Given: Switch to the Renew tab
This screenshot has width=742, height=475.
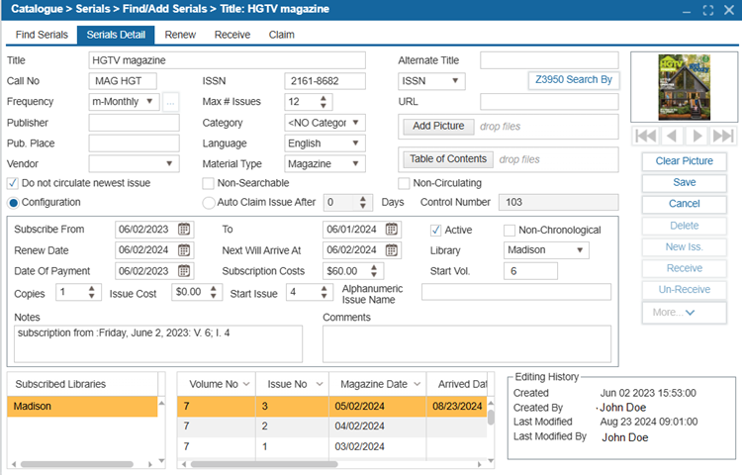Looking at the screenshot, I should [x=179, y=35].
